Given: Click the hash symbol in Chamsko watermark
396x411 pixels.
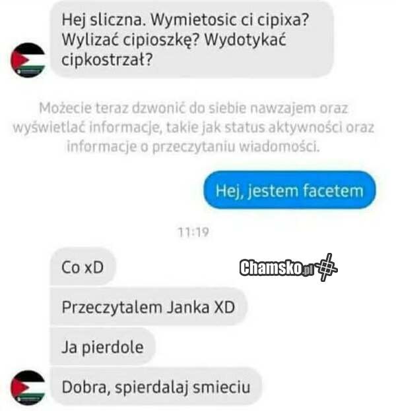Looking at the screenshot, I should [326, 267].
